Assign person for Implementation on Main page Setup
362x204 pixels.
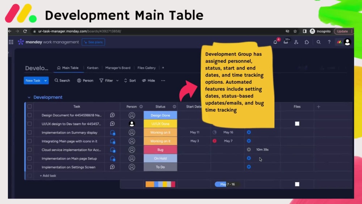point(132,158)
